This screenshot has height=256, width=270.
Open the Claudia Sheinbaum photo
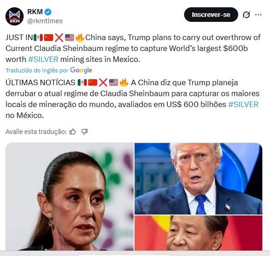point(70,196)
